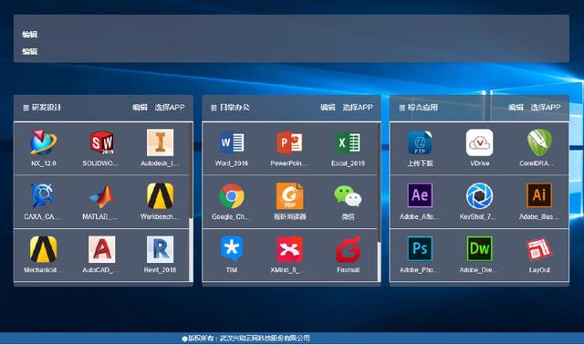The width and height of the screenshot is (584, 345).
Task: Launch Excel_2016 icon
Action: 348,142
